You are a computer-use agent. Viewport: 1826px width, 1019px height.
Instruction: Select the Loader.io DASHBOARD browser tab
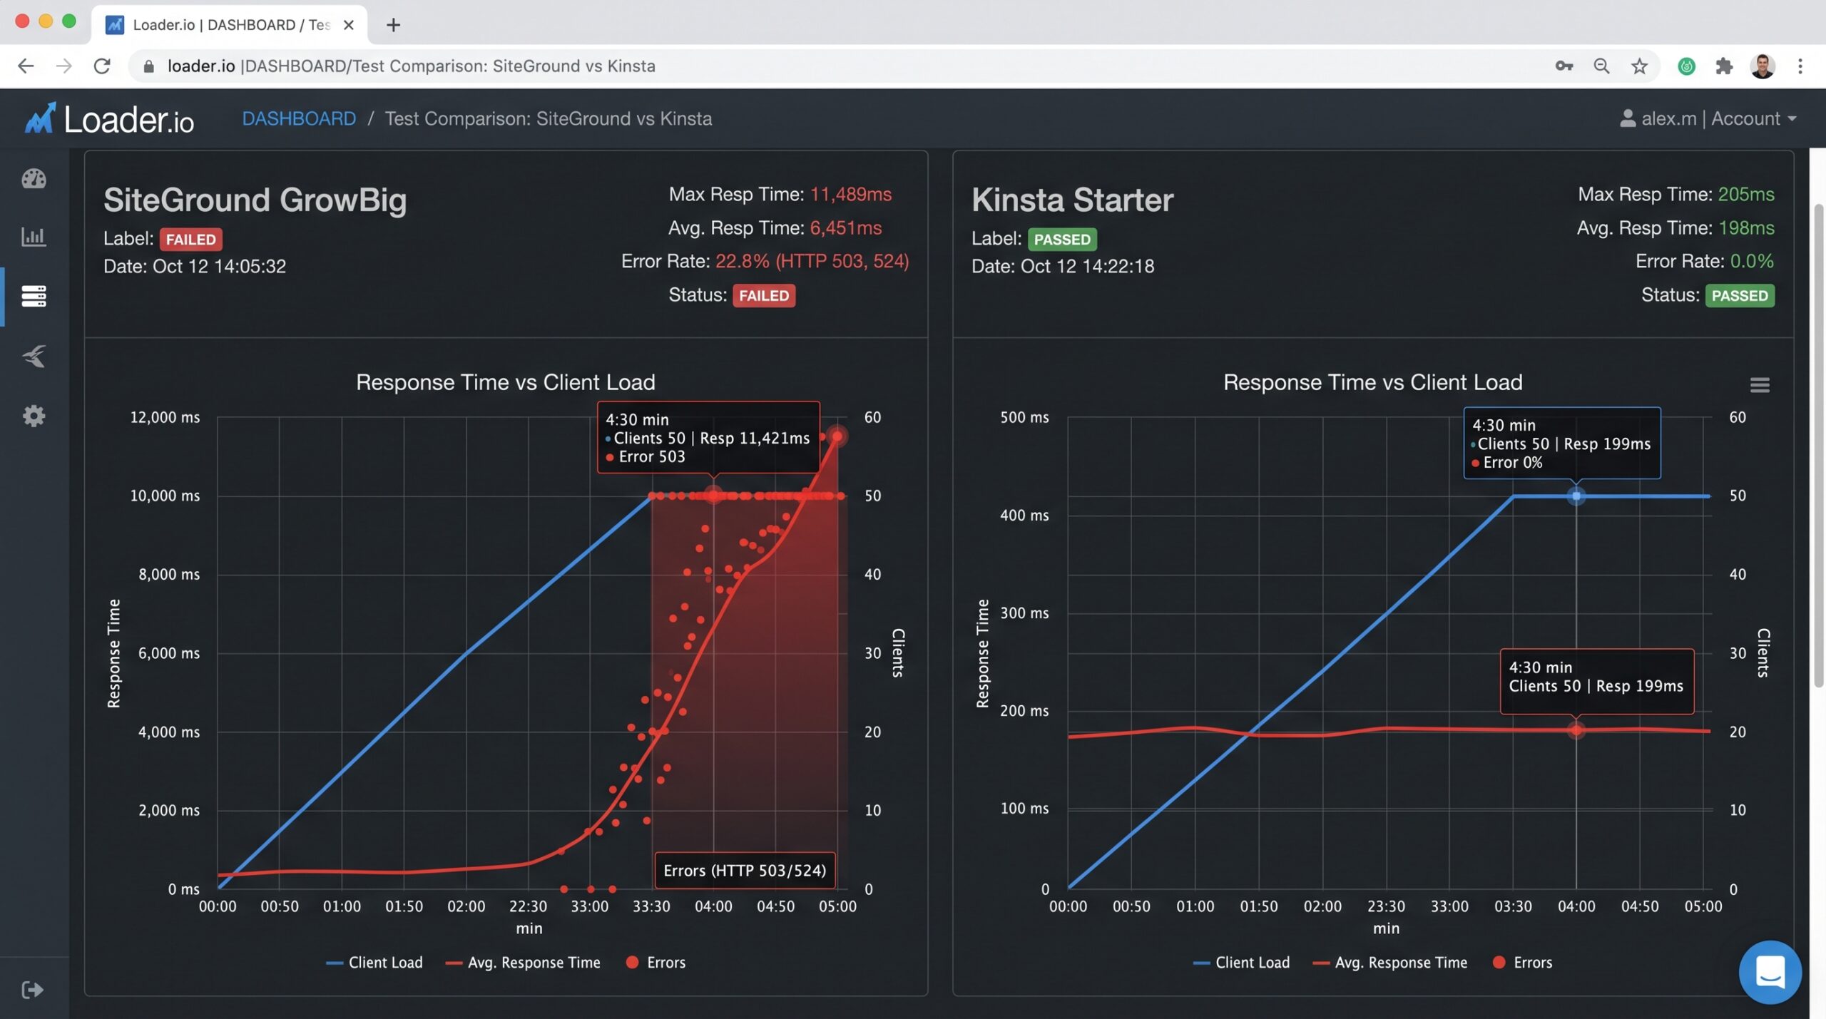click(x=229, y=25)
